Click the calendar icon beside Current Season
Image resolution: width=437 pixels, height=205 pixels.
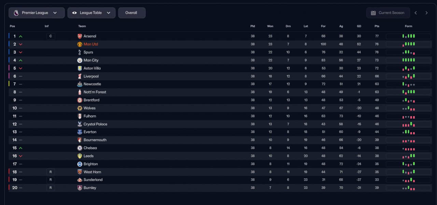coord(373,13)
